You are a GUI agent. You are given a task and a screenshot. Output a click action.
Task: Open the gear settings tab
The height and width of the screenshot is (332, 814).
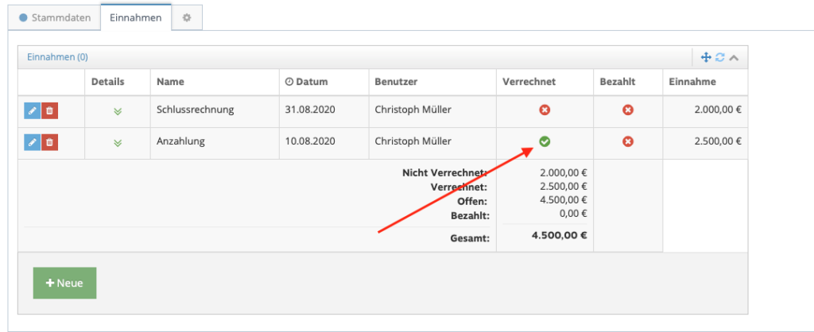point(187,17)
